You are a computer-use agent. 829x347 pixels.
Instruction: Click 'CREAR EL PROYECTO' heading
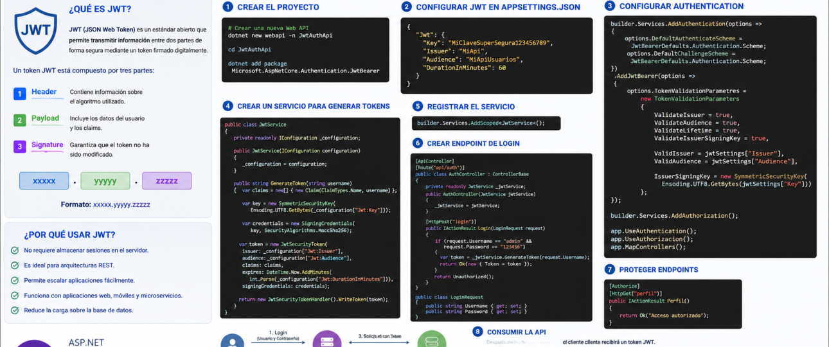(x=278, y=7)
